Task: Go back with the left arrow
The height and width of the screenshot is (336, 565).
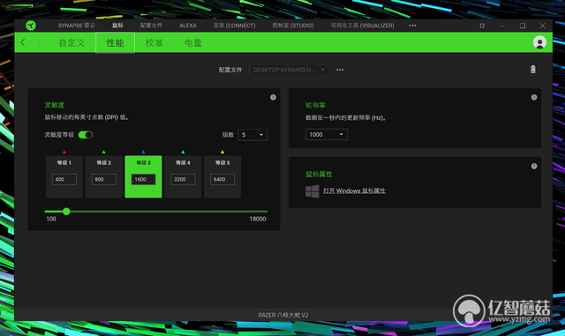Action: 23,42
